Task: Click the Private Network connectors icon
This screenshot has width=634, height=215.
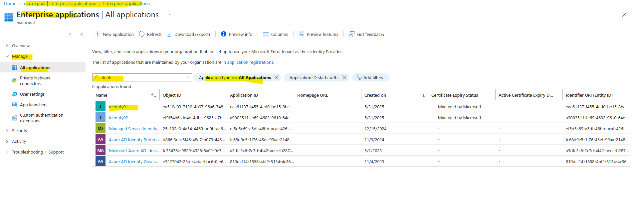Action: click(x=15, y=80)
